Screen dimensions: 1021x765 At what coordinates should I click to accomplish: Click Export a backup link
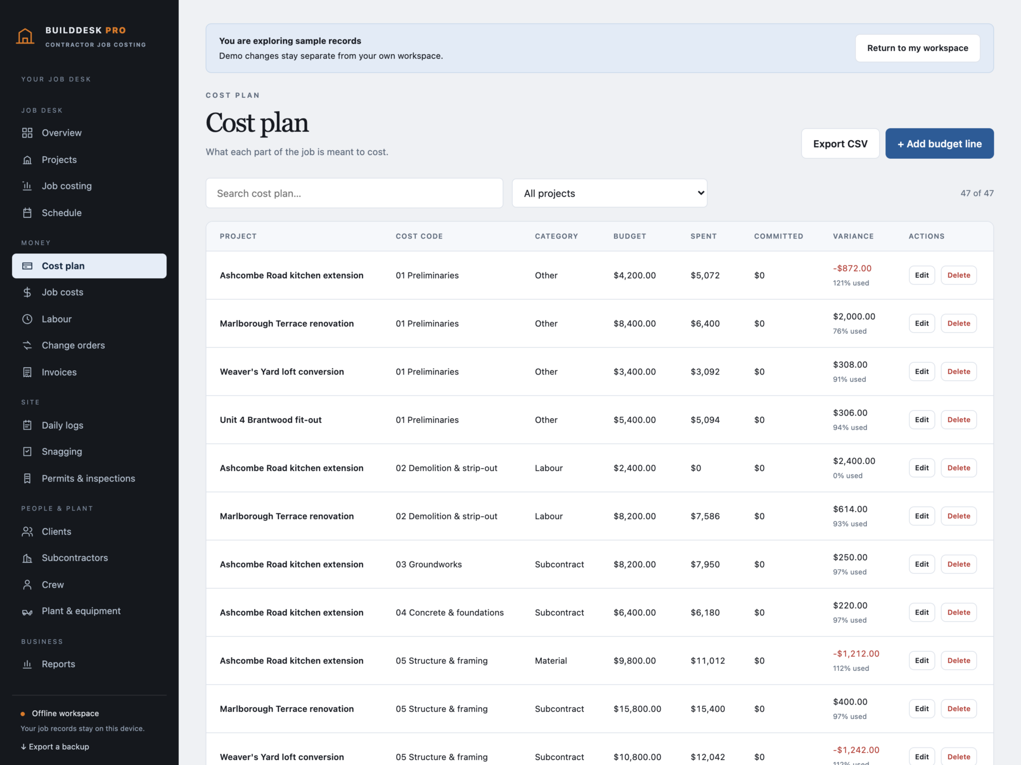click(55, 746)
